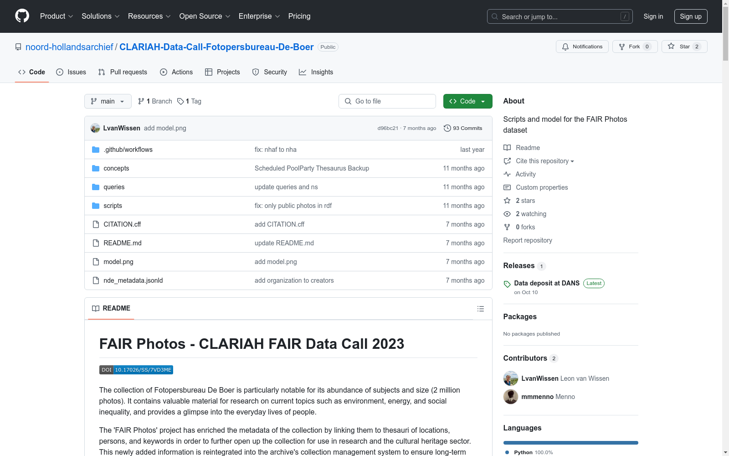Screen dimensions: 729x456
Task: Expand the Resources menu
Action: tap(149, 16)
